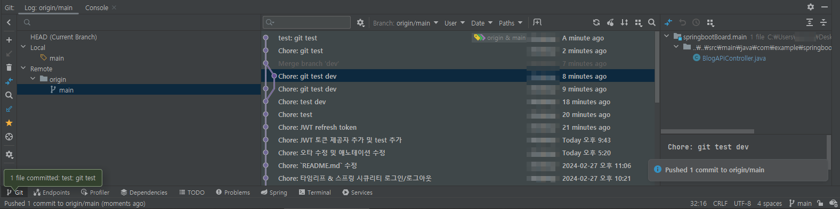Open new log tab icon

pyautogui.click(x=537, y=22)
